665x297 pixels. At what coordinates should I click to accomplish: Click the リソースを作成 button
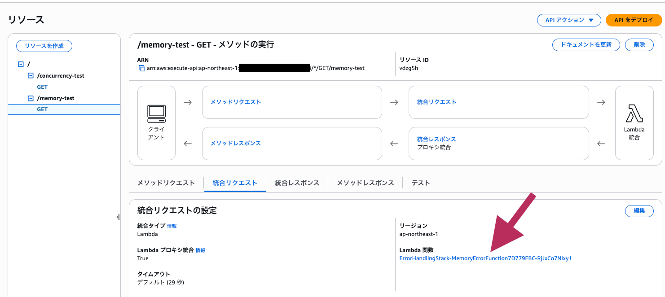pos(44,46)
